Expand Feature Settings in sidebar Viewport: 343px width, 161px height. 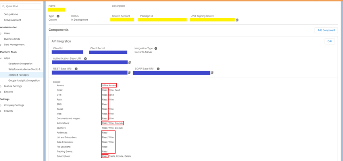1,86
